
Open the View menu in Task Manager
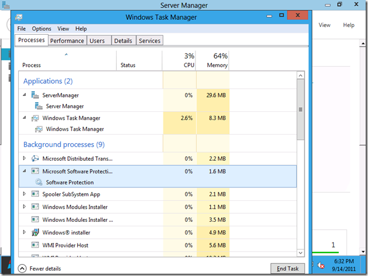coord(63,29)
